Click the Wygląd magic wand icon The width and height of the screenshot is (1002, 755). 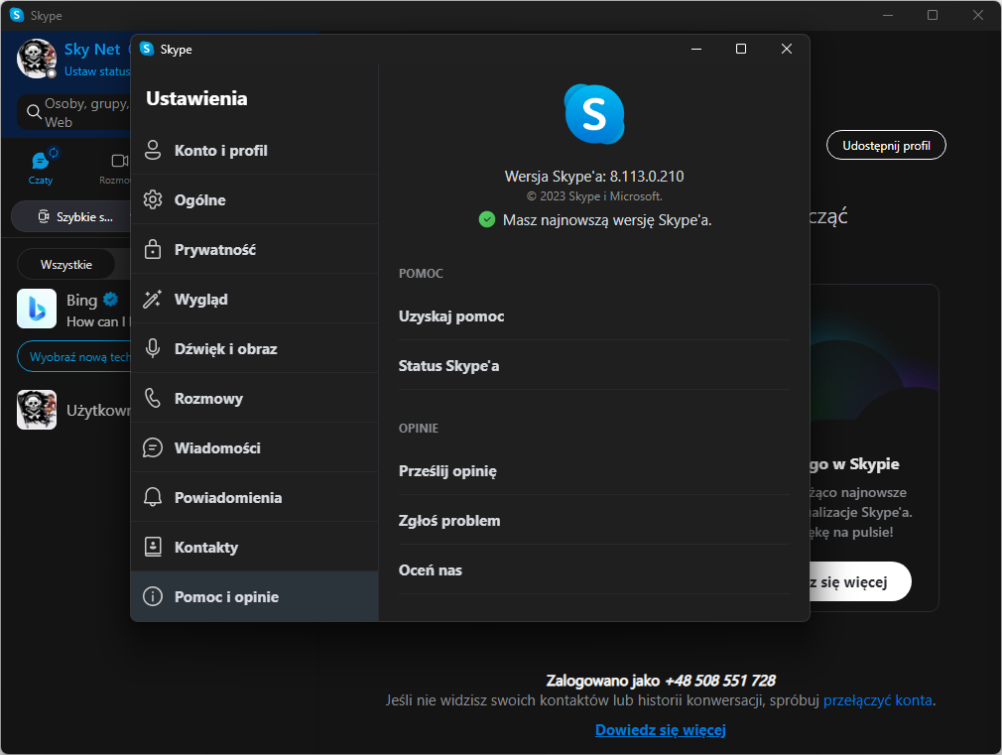(153, 300)
